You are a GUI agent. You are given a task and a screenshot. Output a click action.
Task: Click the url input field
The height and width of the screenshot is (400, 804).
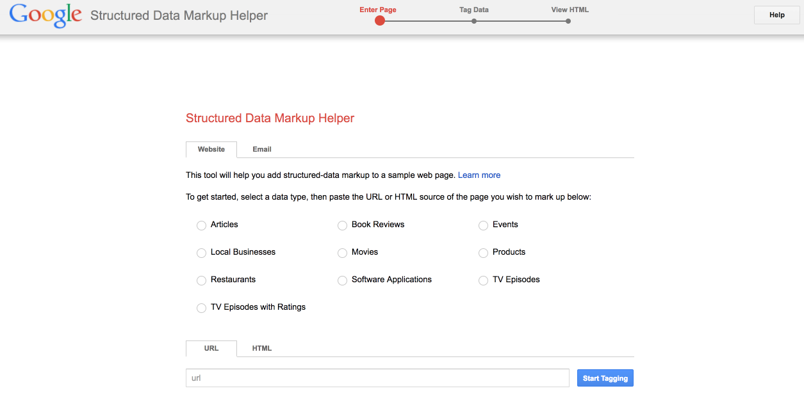pos(377,378)
